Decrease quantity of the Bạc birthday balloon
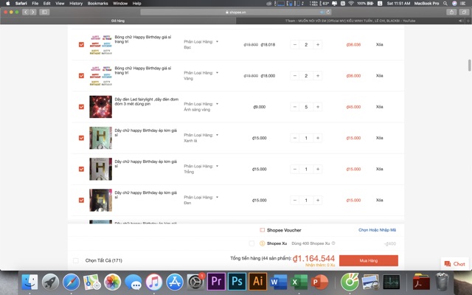The height and width of the screenshot is (295, 472). pos(294,45)
